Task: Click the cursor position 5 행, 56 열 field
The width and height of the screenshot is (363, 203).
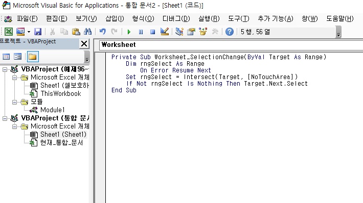Action: coord(287,32)
